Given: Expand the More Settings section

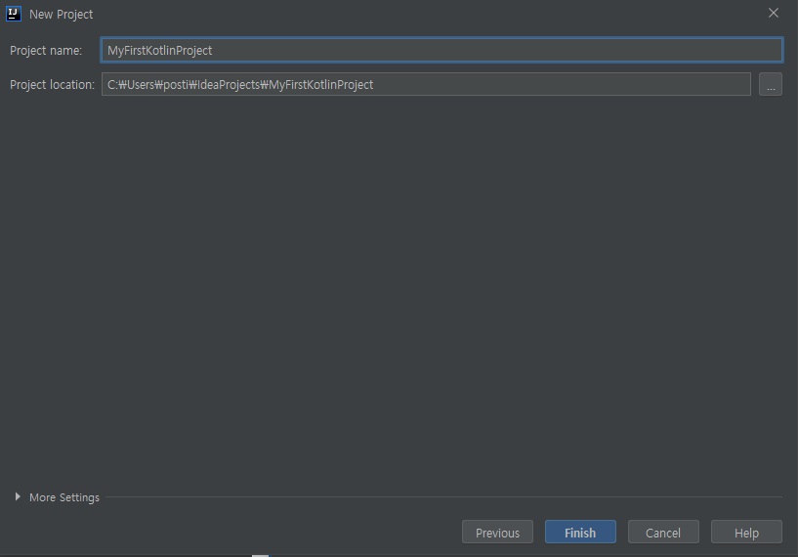Looking at the screenshot, I should pos(56,497).
